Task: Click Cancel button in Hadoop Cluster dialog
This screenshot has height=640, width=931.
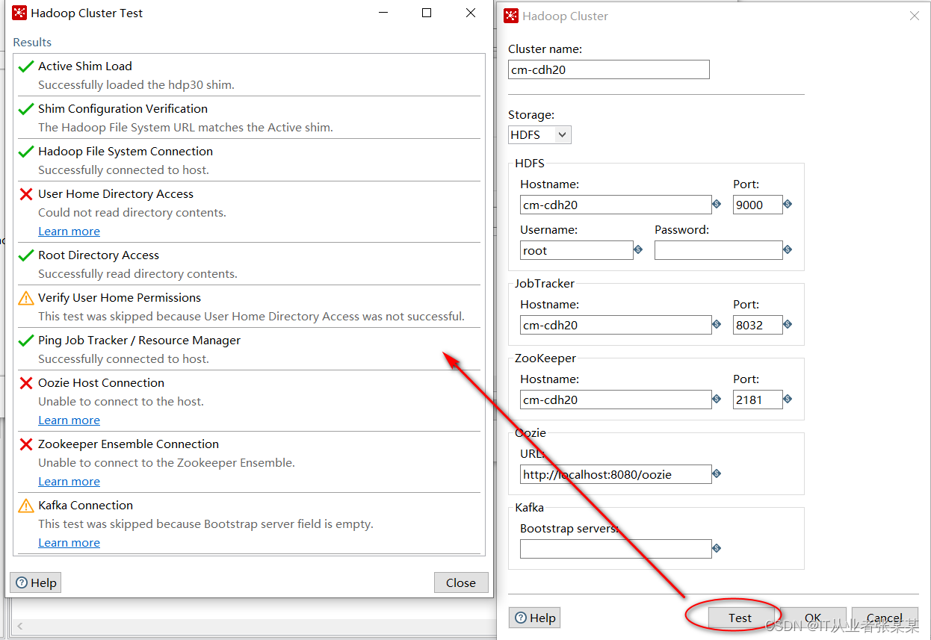Action: coord(885,618)
